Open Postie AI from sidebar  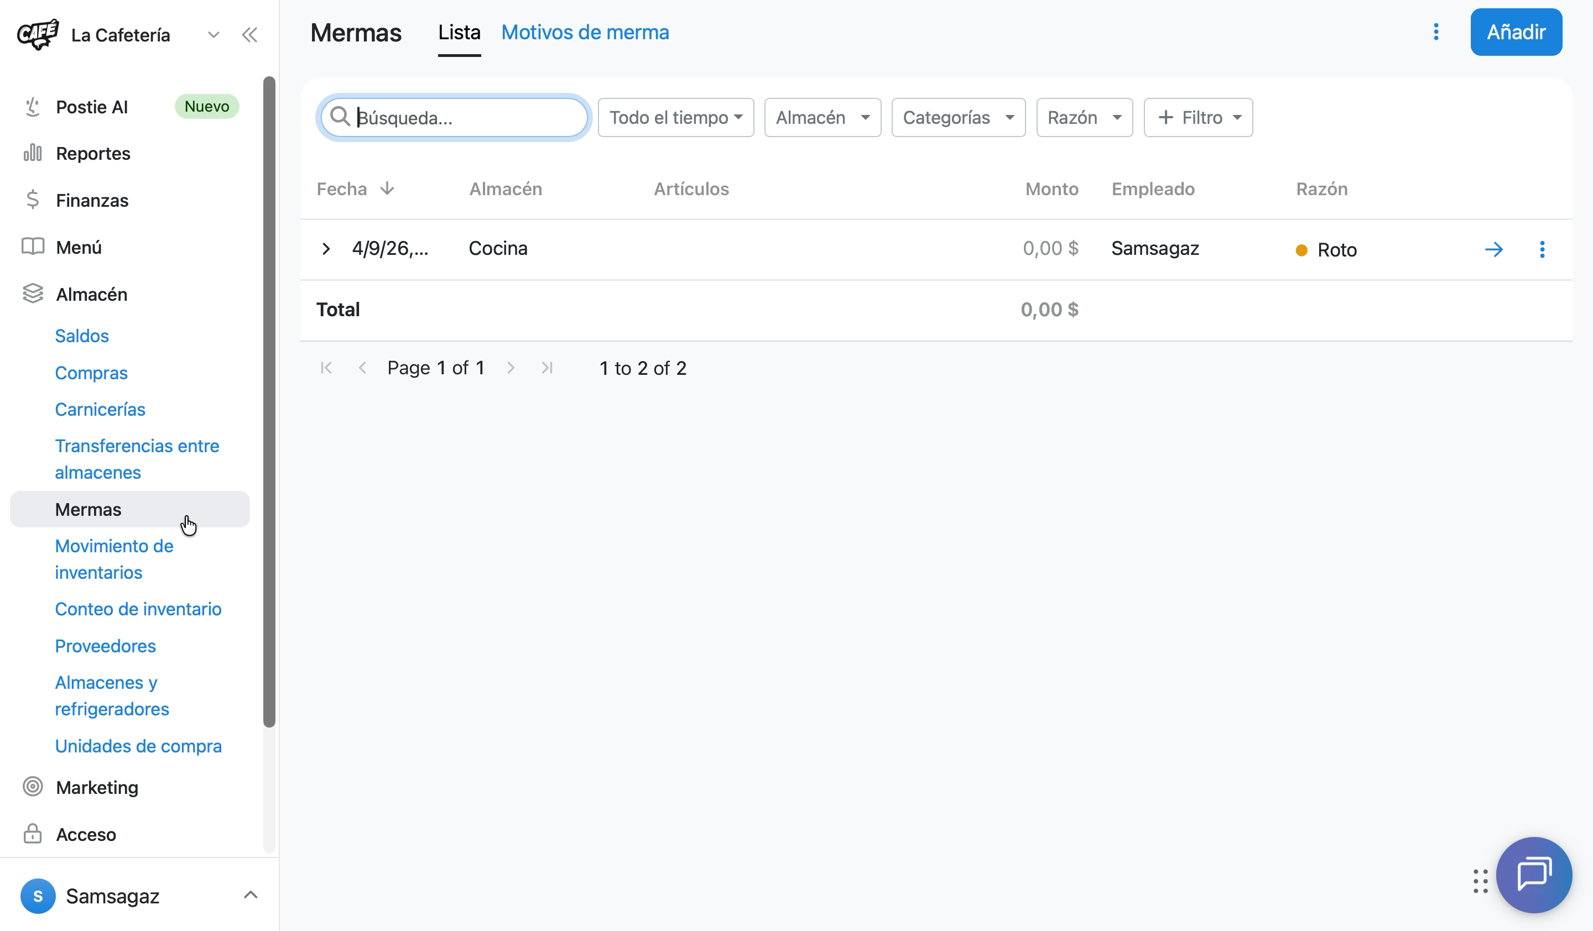click(x=130, y=107)
